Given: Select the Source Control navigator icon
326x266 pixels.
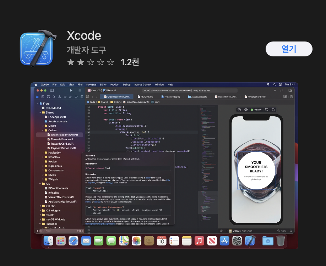Looking at the screenshot, I should click(x=43, y=96).
